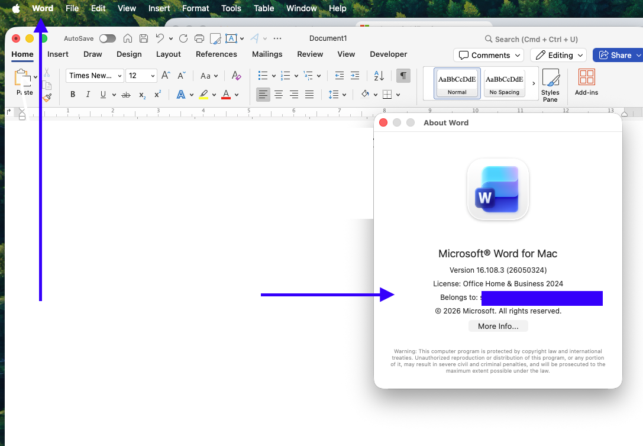Open Add-ins
This screenshot has height=446, width=643.
point(586,82)
